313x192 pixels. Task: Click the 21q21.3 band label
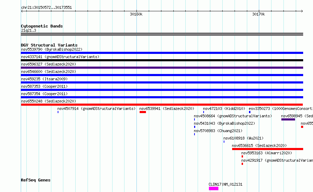coord(28,30)
